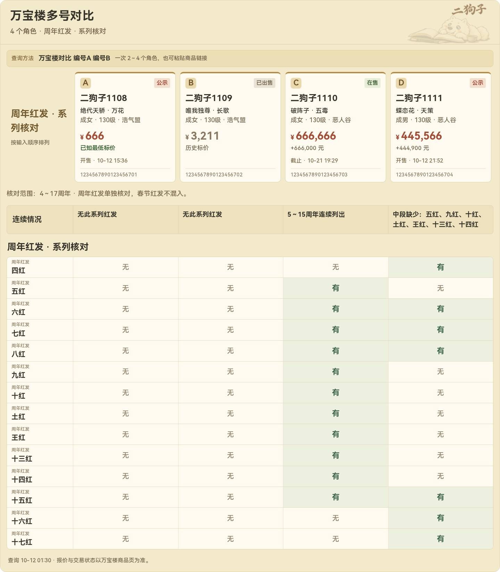Image resolution: width=500 pixels, height=572 pixels.
Task: Click the 万宝楼多号对比 page title
Action: (x=52, y=16)
